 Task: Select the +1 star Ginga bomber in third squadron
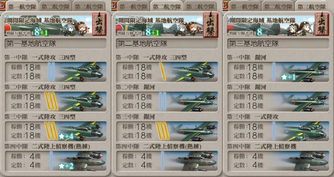(278, 72)
